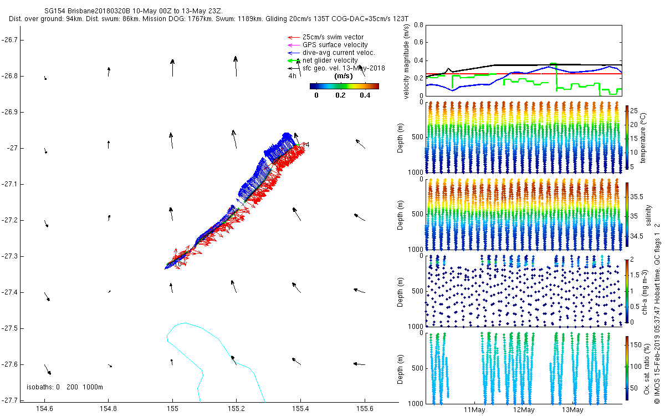Click the 'salinity' colorbar label

[648, 215]
